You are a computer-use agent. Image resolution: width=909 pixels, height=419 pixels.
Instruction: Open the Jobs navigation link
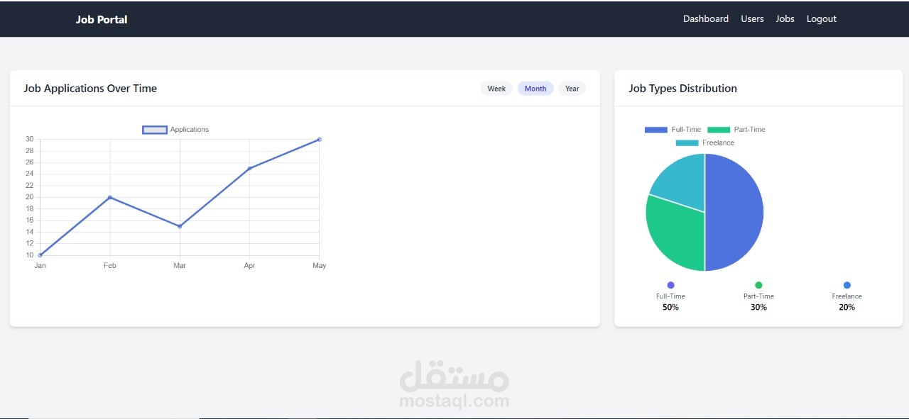click(785, 19)
